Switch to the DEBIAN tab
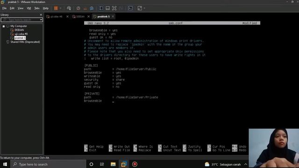299x168 pixels. point(80,17)
